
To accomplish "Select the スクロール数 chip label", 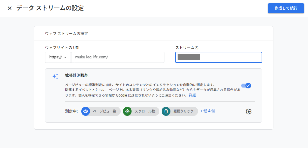I will click(145, 111).
